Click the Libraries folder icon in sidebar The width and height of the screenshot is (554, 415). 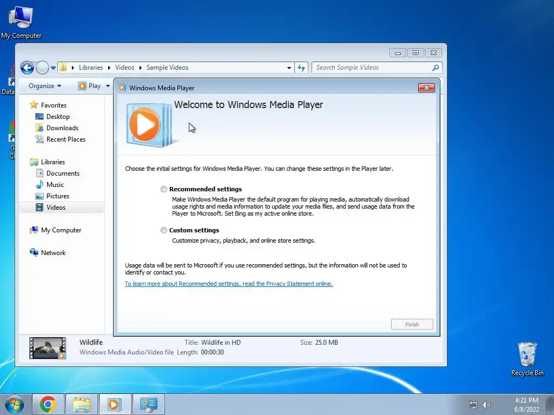pos(34,162)
